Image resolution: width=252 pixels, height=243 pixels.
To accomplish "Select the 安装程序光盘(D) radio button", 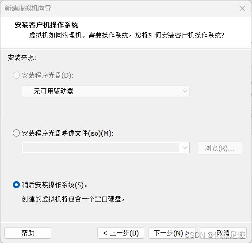I will tap(16, 75).
